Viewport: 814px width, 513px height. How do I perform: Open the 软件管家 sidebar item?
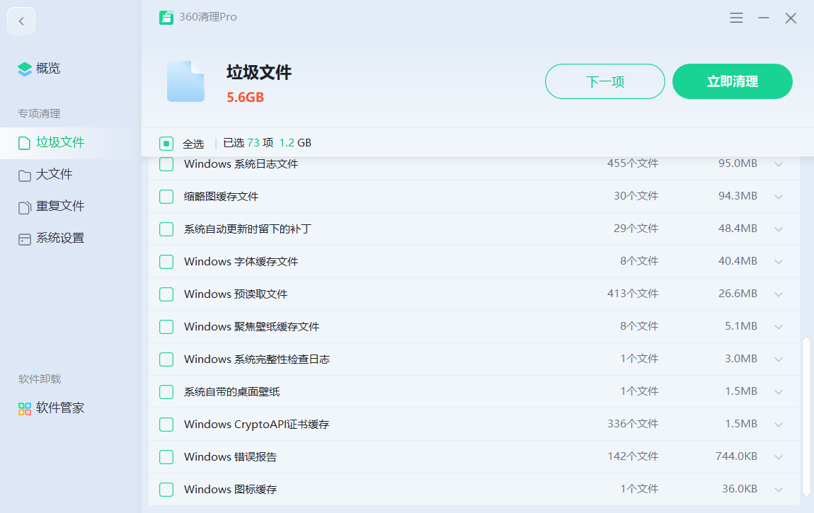coord(60,408)
